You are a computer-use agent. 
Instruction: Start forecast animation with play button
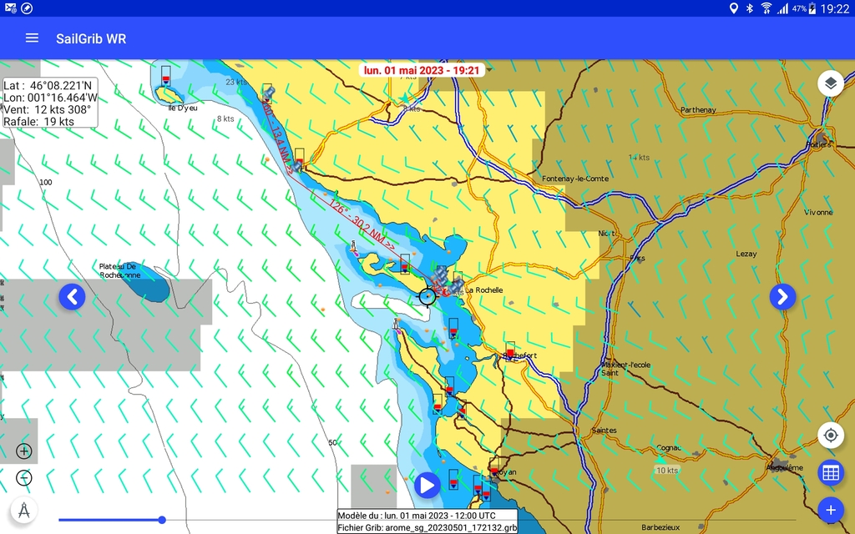click(427, 485)
